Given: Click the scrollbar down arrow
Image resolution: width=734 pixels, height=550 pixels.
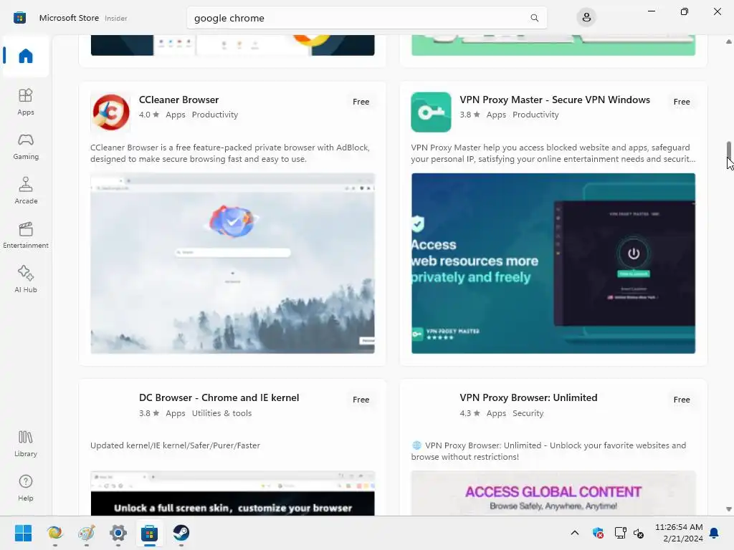Looking at the screenshot, I should (729, 509).
